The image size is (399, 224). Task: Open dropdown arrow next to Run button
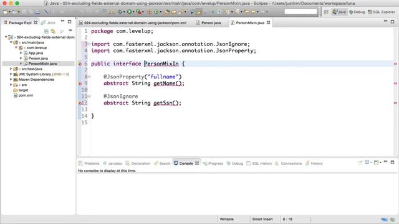(133, 12)
